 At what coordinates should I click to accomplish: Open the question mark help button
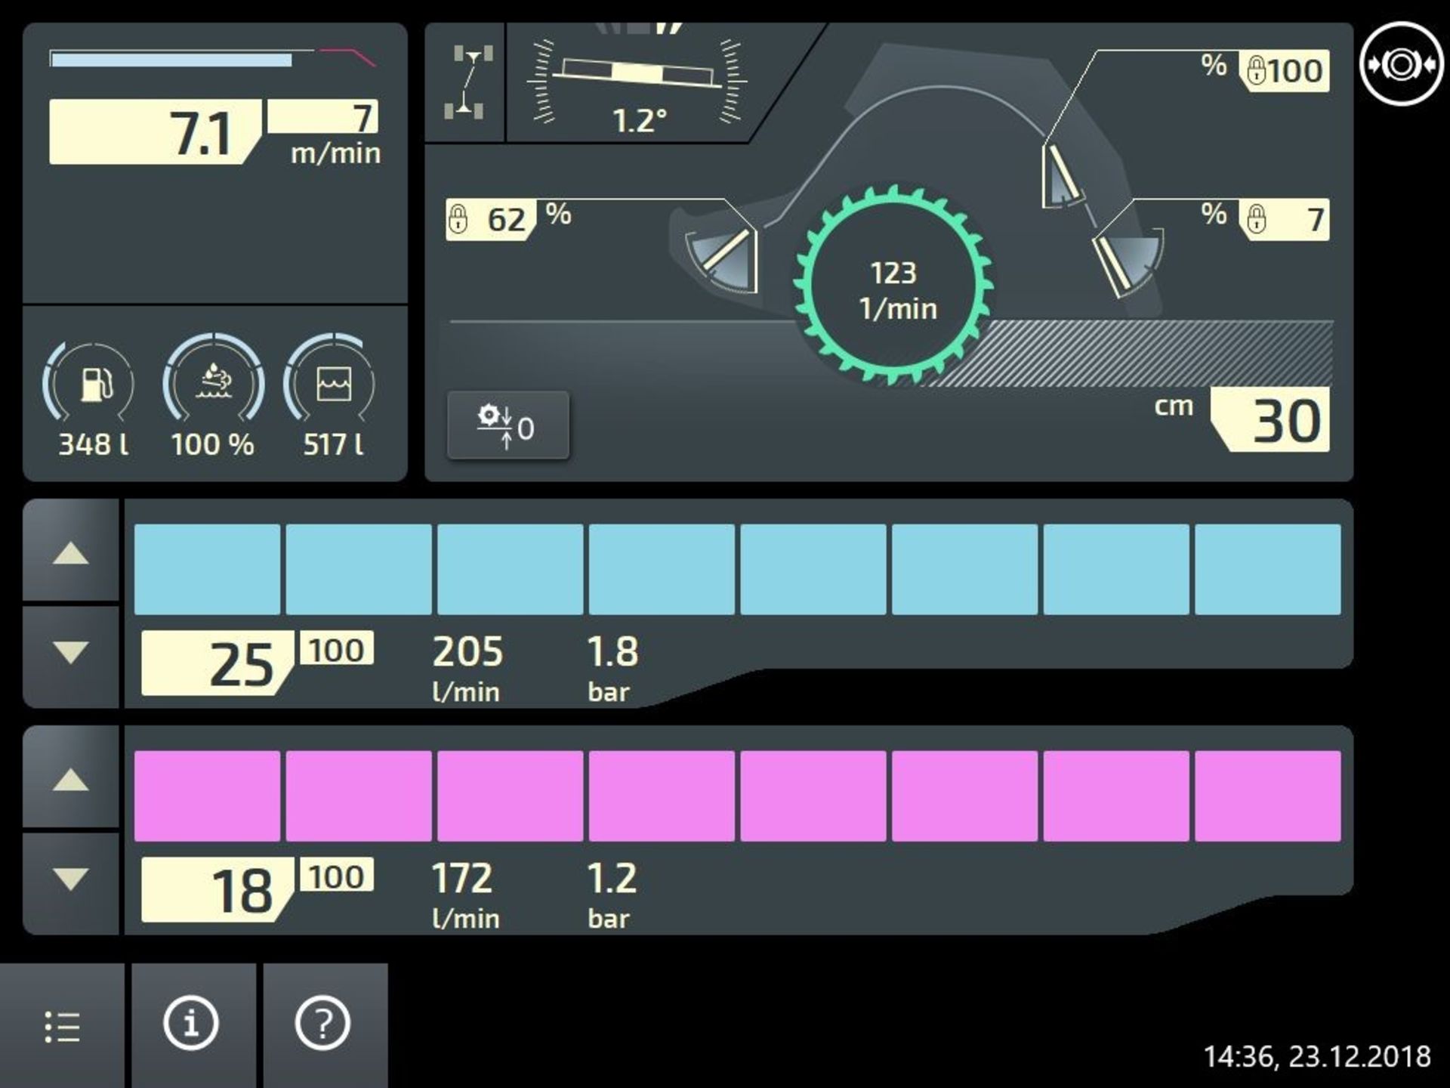(323, 1025)
